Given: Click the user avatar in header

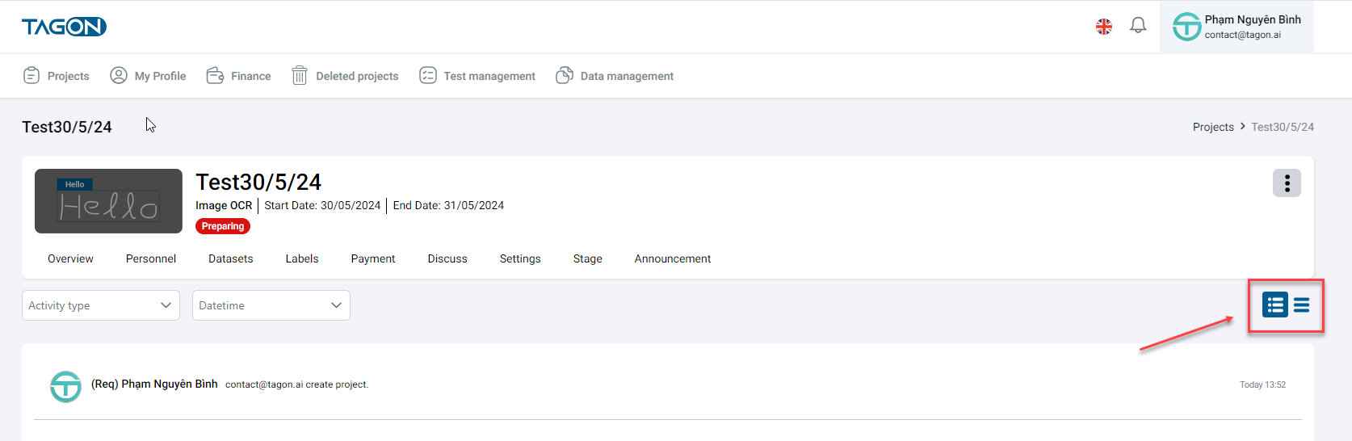Looking at the screenshot, I should point(1186,27).
